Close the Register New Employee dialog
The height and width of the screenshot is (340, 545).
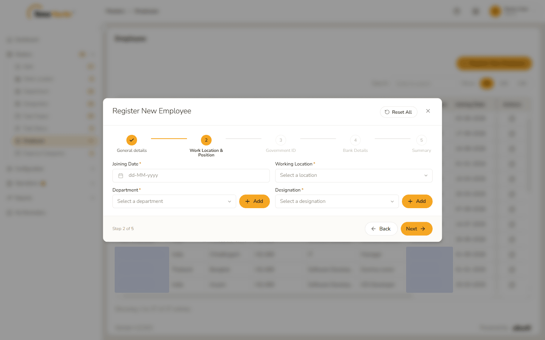pos(428,111)
